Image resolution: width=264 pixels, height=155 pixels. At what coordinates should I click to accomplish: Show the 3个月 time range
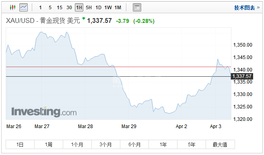[106, 145]
